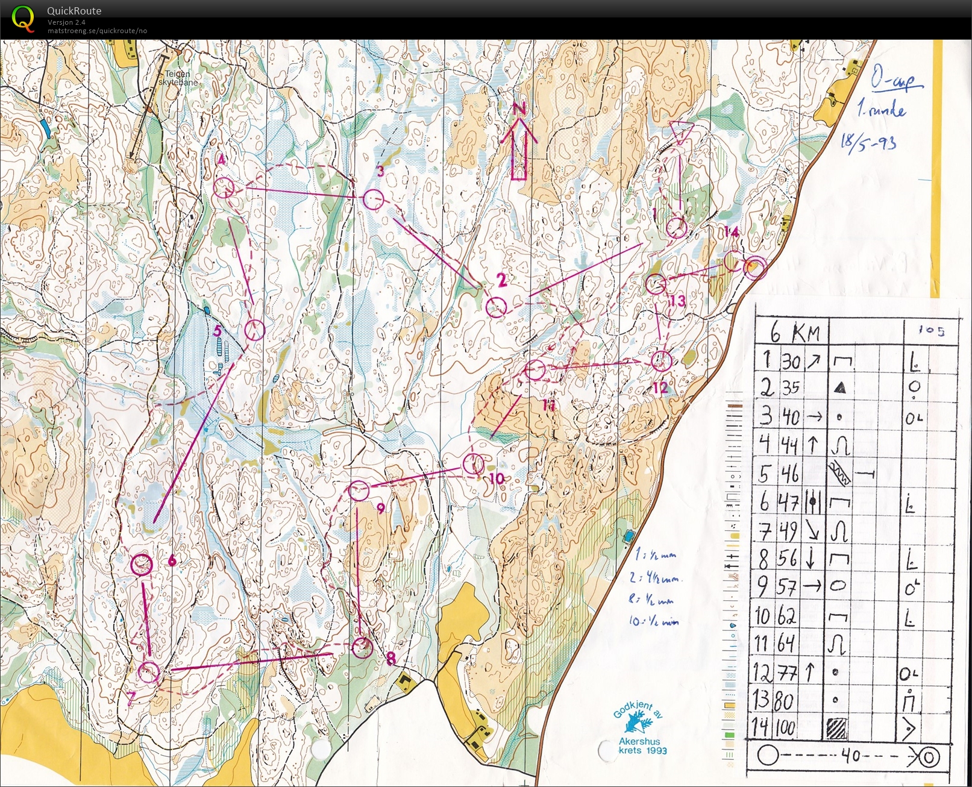
Task: Click the finish double circle on map
Action: [754, 267]
